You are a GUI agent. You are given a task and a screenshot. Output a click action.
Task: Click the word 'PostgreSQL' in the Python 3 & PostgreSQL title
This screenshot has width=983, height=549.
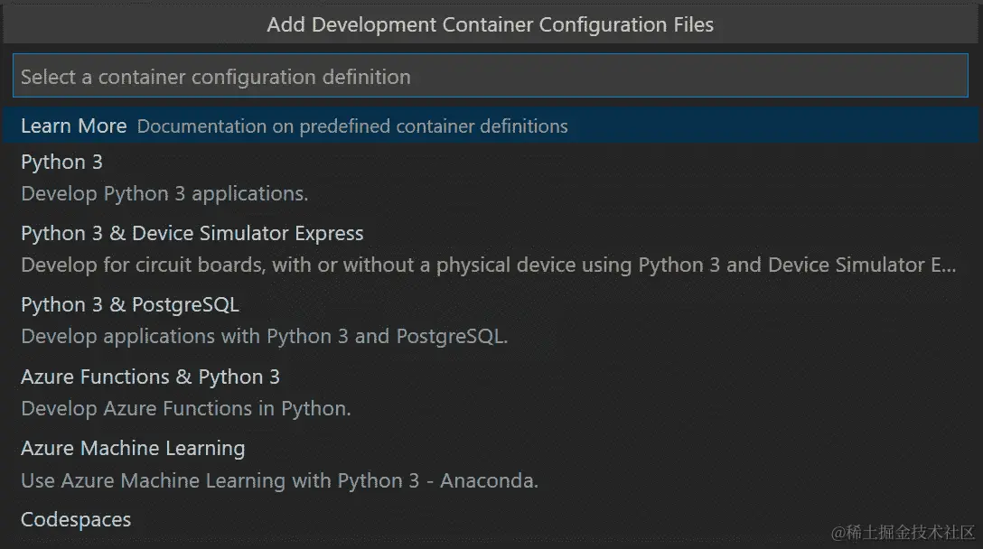point(185,304)
